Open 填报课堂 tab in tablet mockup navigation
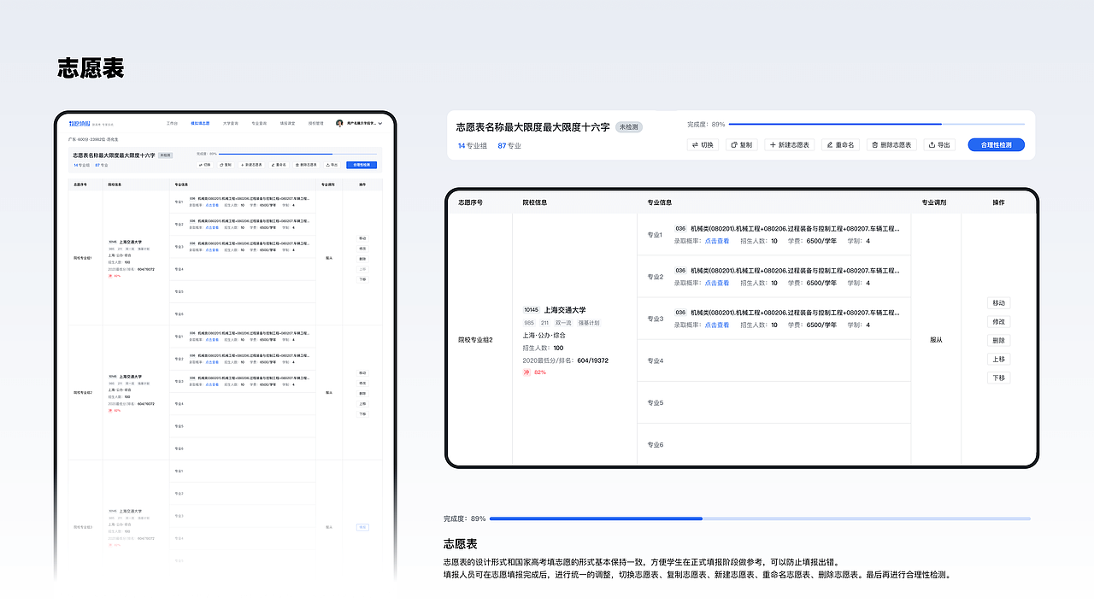The height and width of the screenshot is (615, 1094). 288,123
